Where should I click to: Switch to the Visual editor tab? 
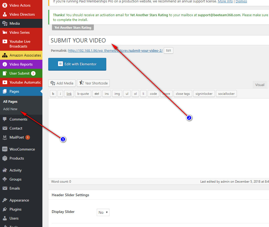260,85
